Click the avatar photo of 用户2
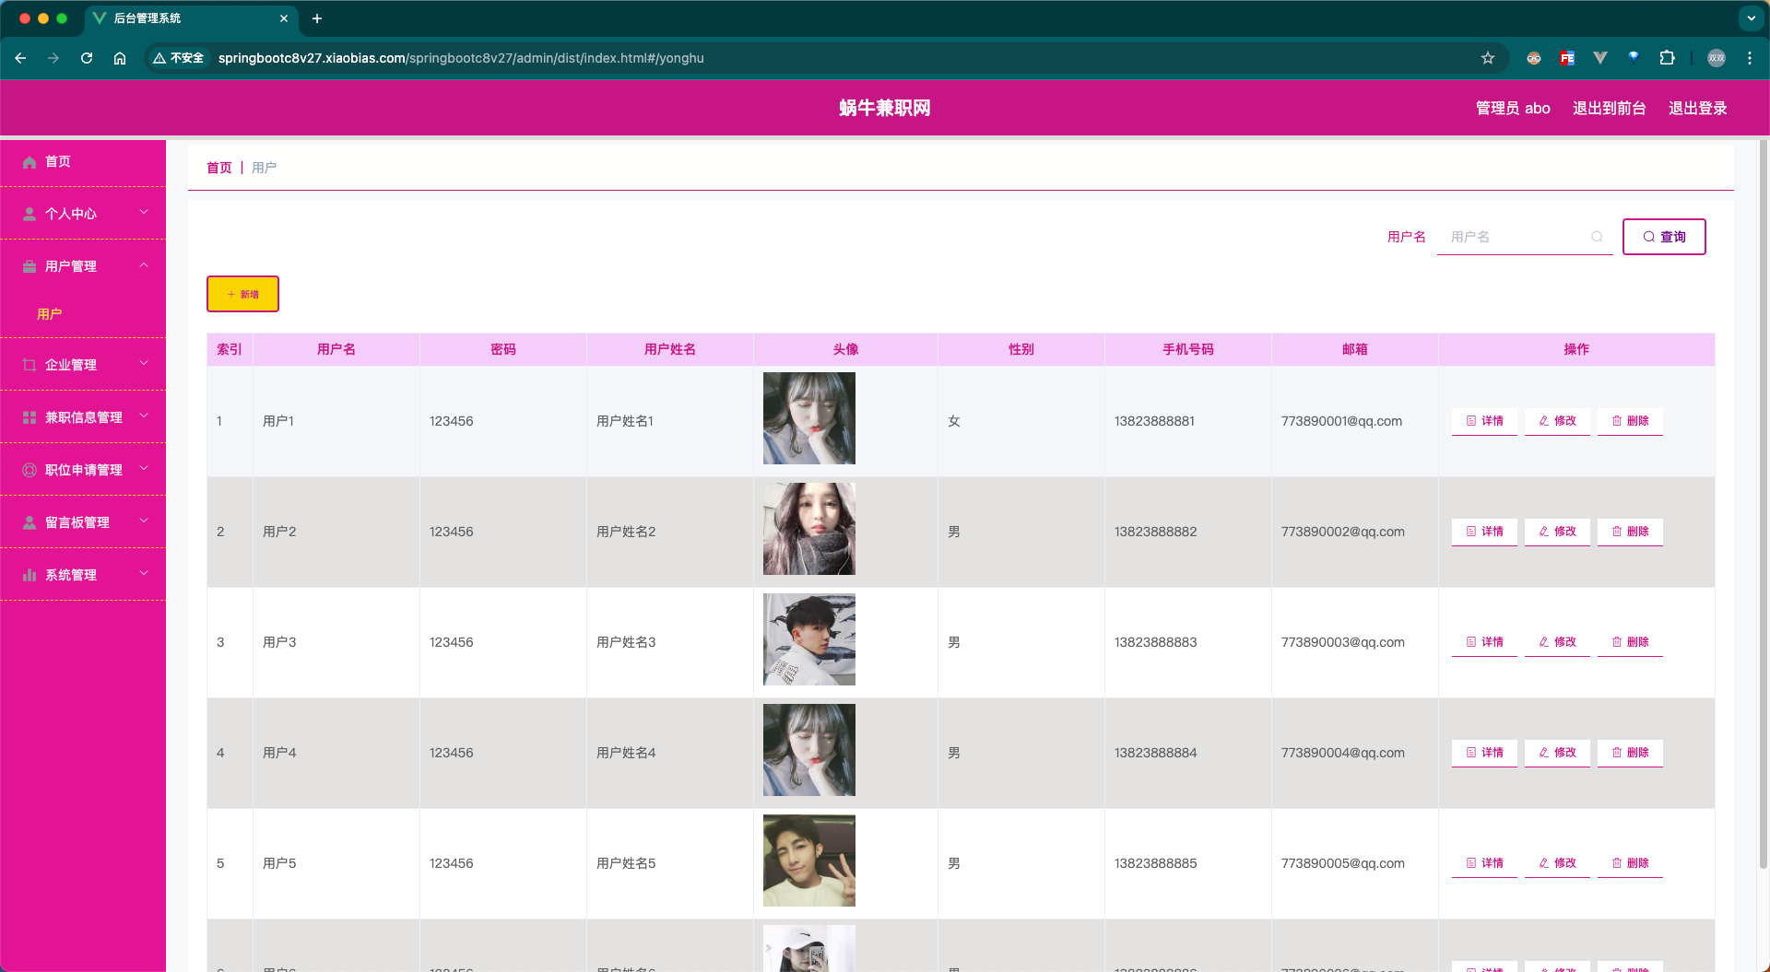Image resolution: width=1770 pixels, height=972 pixels. pyautogui.click(x=809, y=529)
